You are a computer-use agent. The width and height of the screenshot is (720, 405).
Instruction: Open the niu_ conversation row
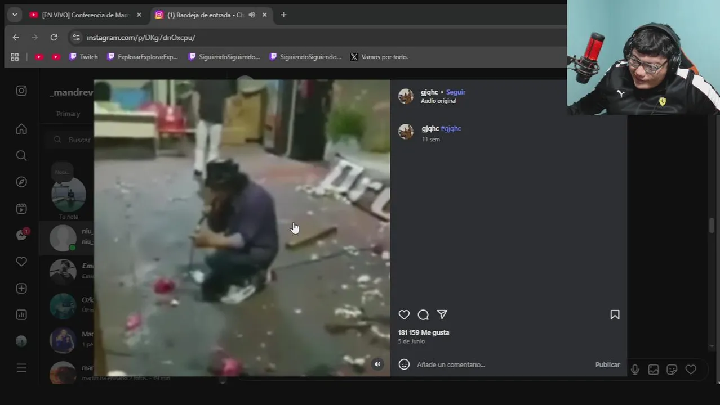tap(66, 238)
